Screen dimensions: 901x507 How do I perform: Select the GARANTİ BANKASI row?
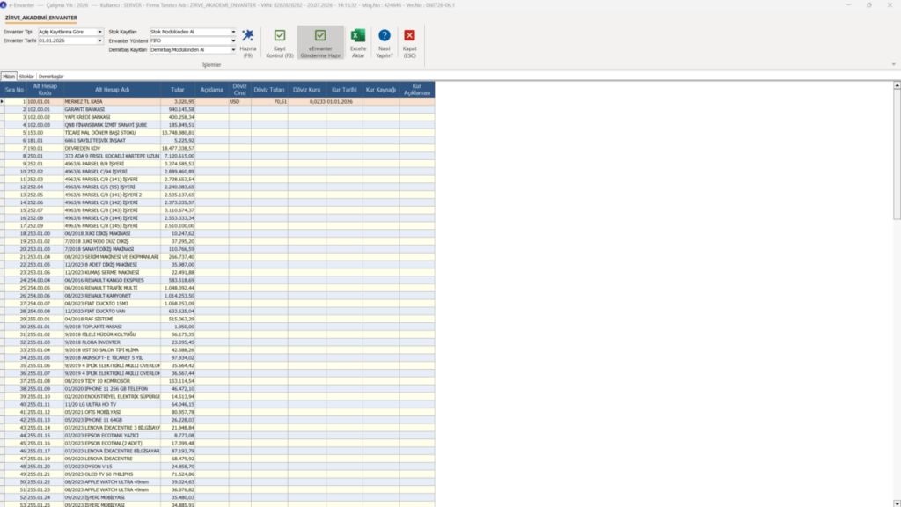pos(218,109)
